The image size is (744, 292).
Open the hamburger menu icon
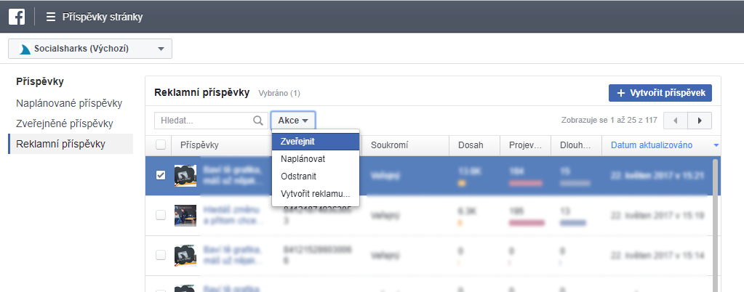coord(51,17)
